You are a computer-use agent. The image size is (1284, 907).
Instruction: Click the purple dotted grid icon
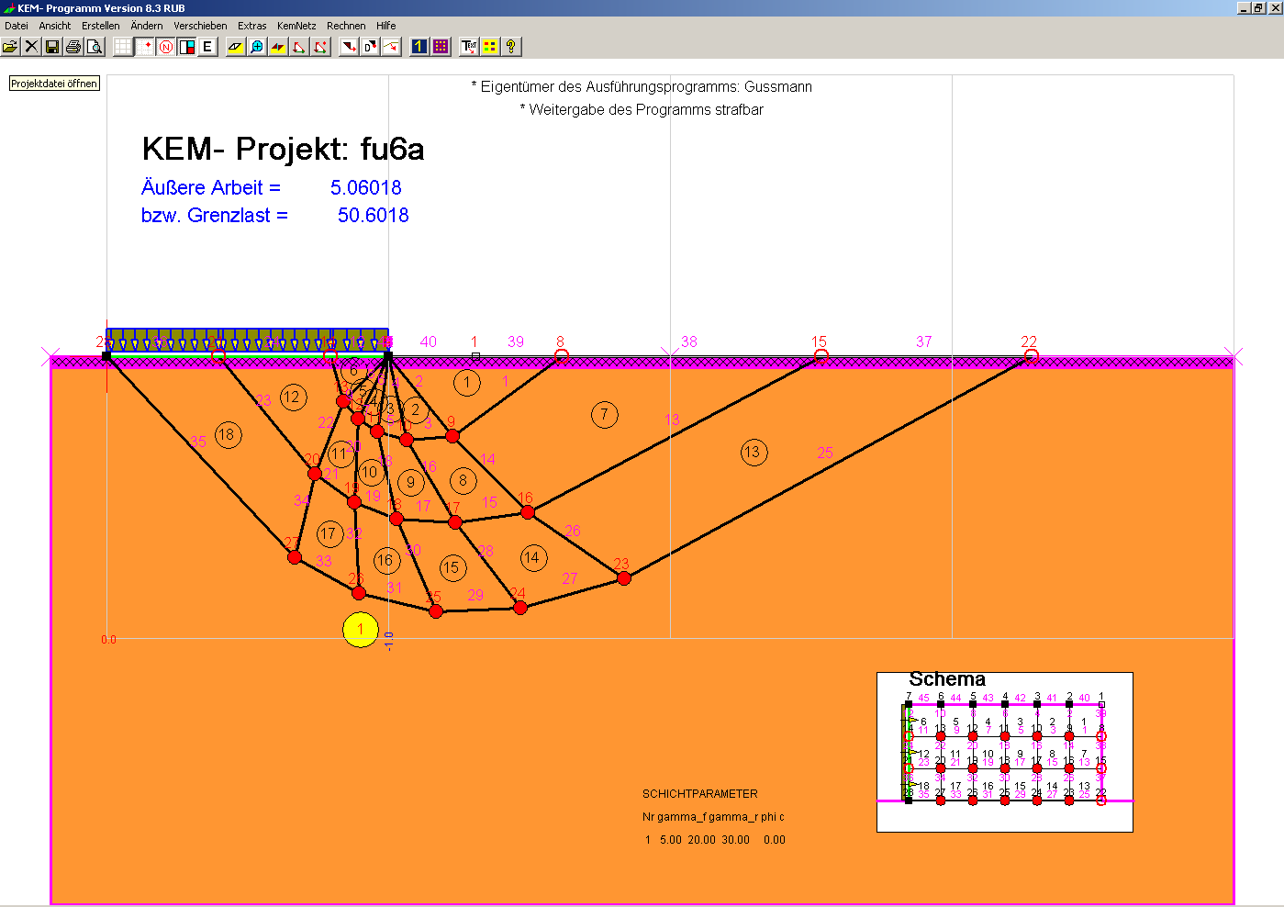(x=441, y=46)
